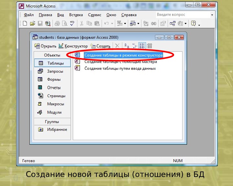Click the Print preview toolbar icon
Viewport: 233px width, 186px height.
click(x=65, y=24)
